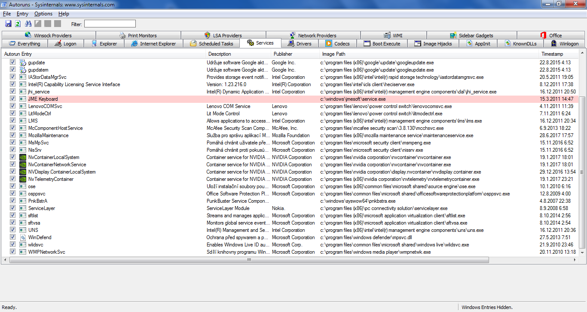The height and width of the screenshot is (312, 587).
Task: Sort by the Publisher column header
Action: coord(295,54)
